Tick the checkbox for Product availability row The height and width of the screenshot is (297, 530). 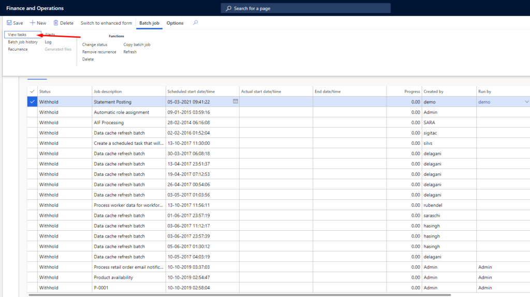pyautogui.click(x=32, y=277)
